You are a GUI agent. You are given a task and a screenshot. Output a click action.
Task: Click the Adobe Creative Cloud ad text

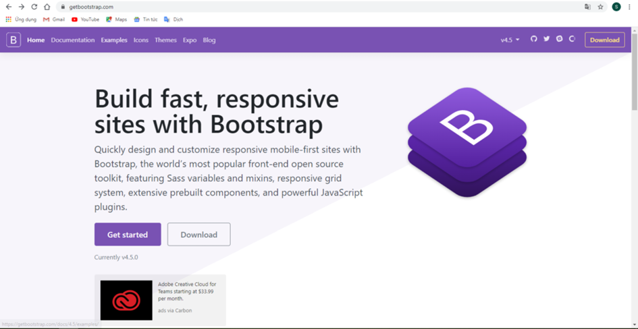tap(187, 291)
